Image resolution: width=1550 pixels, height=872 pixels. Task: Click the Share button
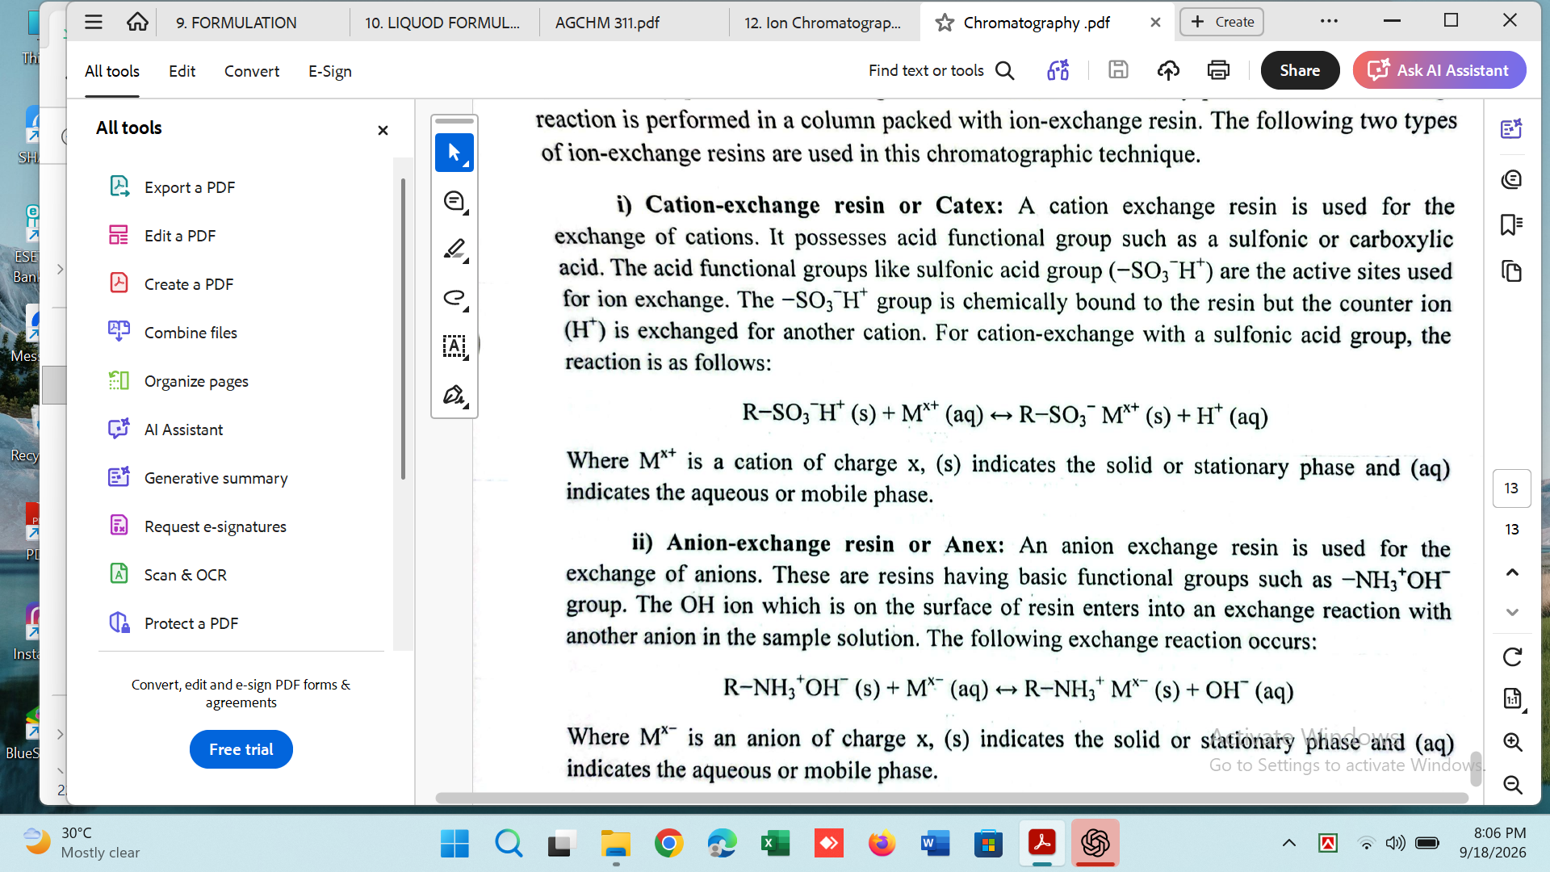1300,70
